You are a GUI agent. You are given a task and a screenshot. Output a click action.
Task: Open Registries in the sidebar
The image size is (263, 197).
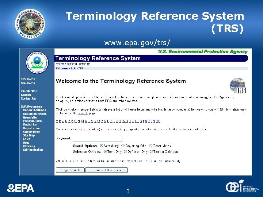point(30,125)
